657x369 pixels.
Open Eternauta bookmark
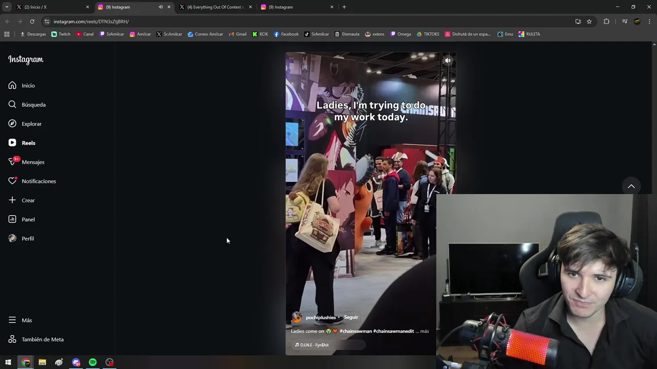(x=347, y=34)
